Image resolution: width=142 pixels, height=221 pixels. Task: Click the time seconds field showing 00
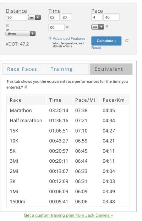coord(56,27)
